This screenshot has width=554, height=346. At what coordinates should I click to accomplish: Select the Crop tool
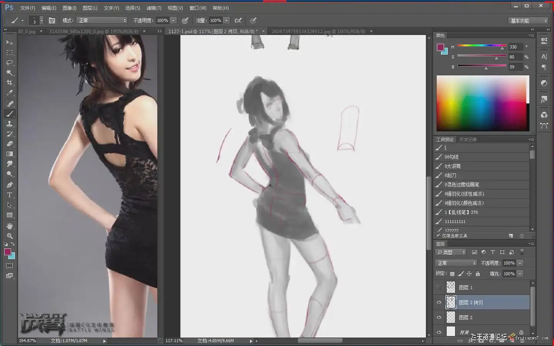tap(10, 83)
